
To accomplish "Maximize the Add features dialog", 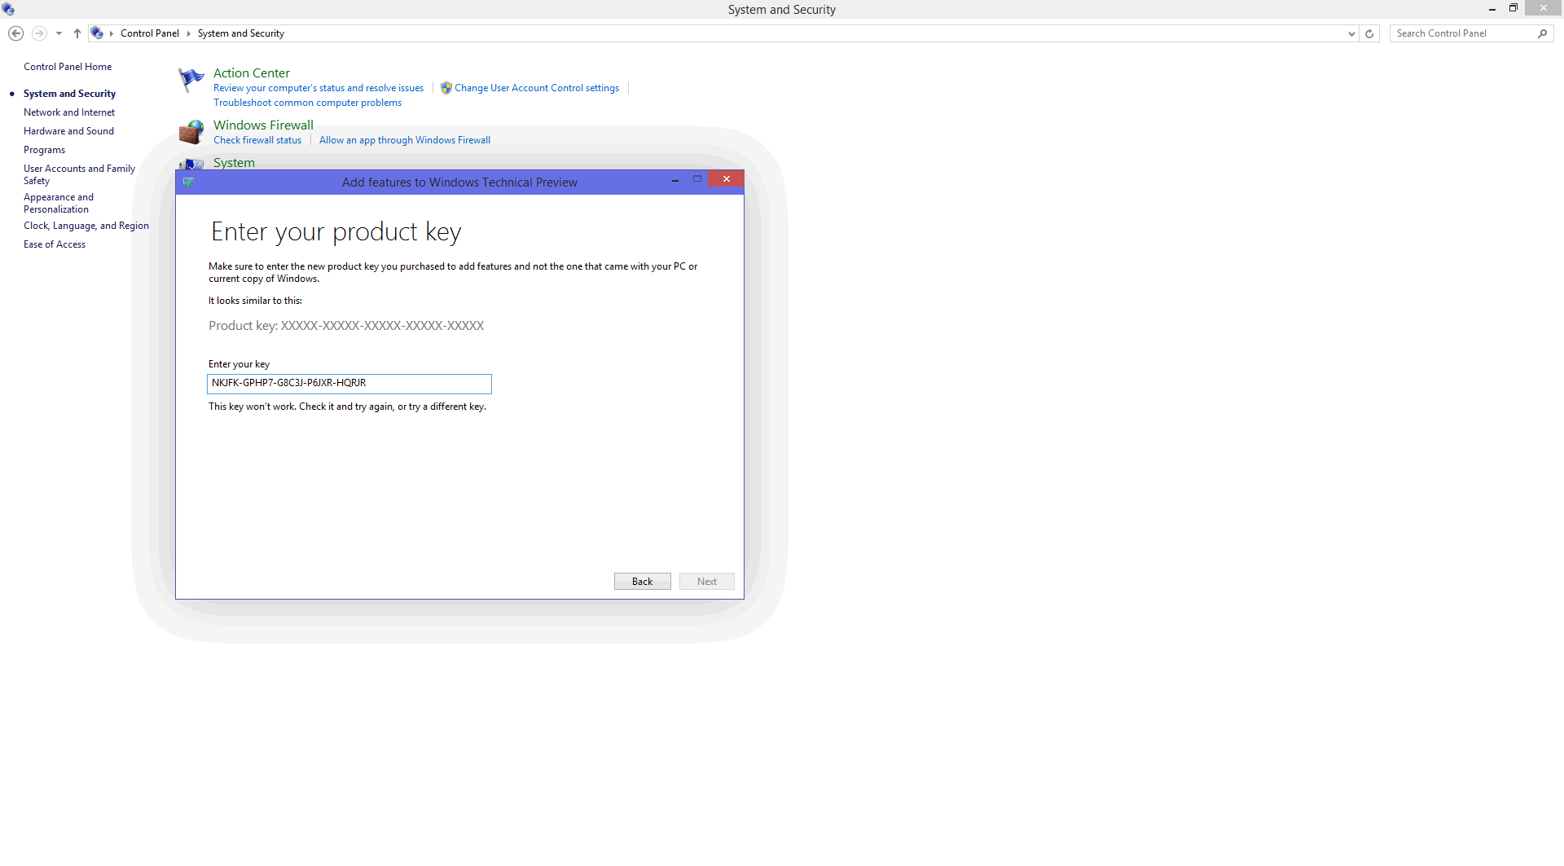I will tap(697, 179).
